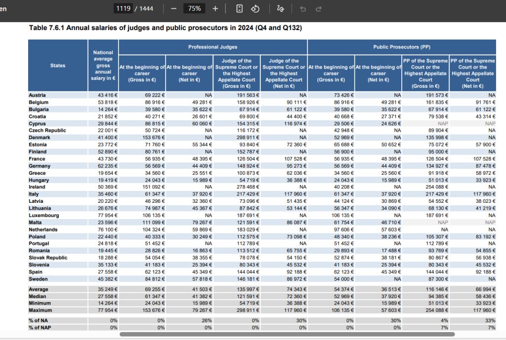Click the undo arrow icon
Screen dimensions: 506x340
click(303, 9)
